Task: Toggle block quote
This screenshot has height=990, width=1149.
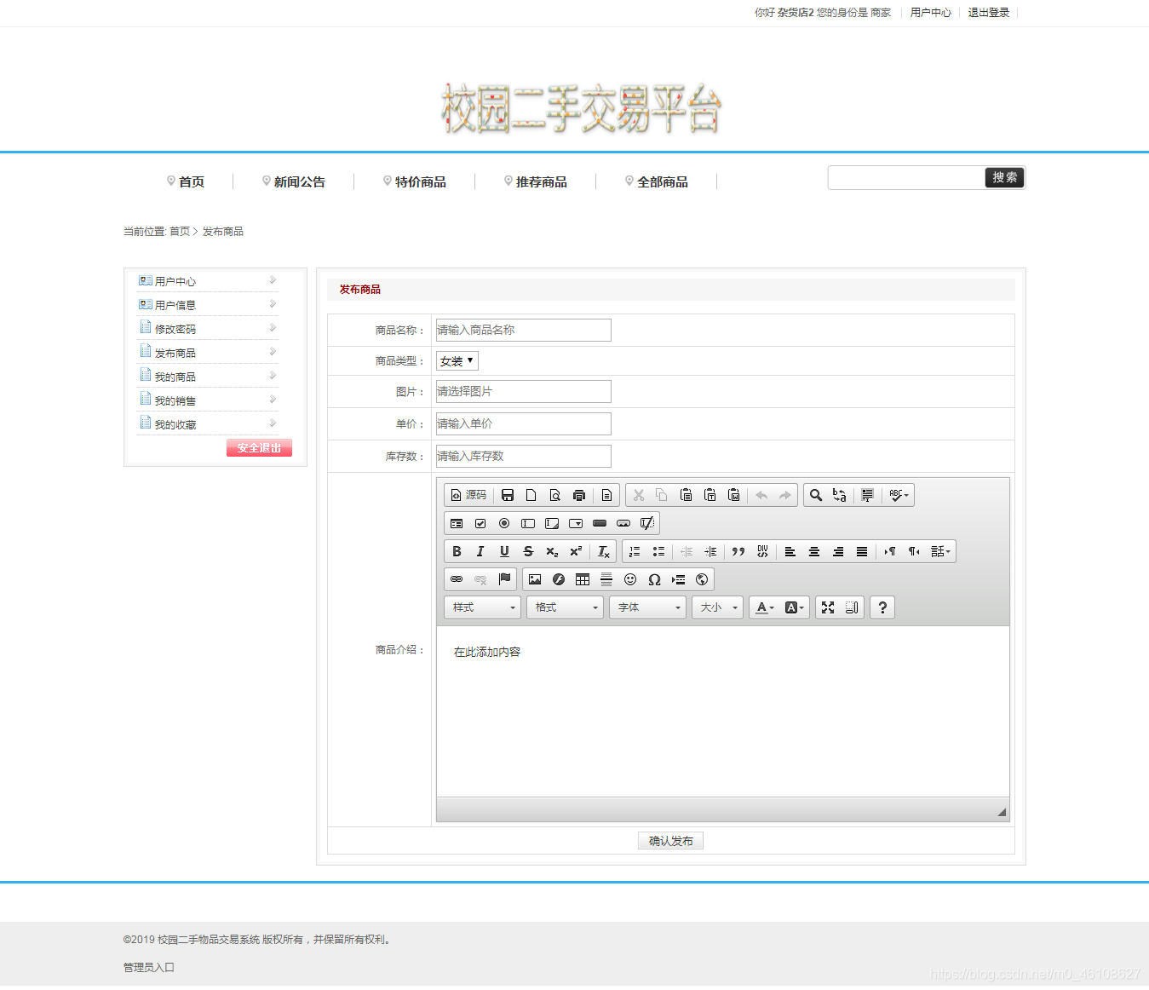Action: 738,551
